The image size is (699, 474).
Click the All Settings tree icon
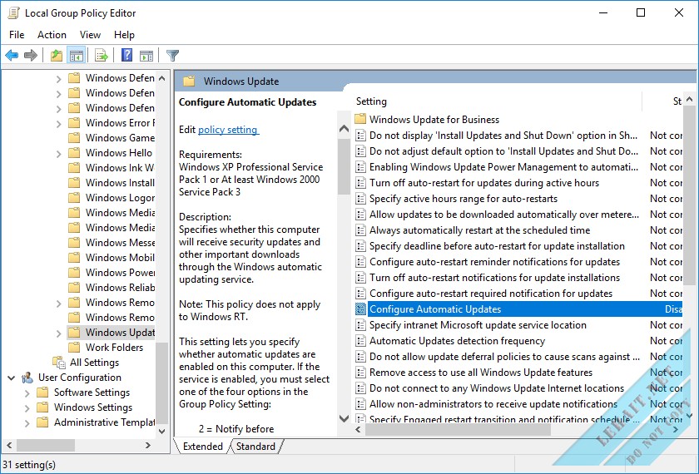(x=59, y=363)
